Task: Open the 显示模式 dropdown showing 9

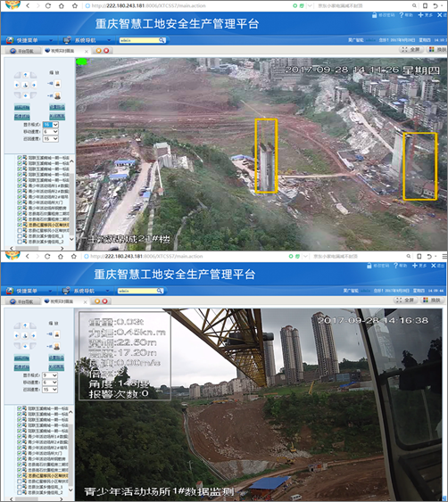Action: pos(50,375)
